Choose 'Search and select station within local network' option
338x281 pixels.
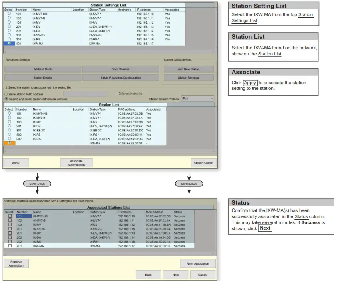pyautogui.click(x=6, y=99)
